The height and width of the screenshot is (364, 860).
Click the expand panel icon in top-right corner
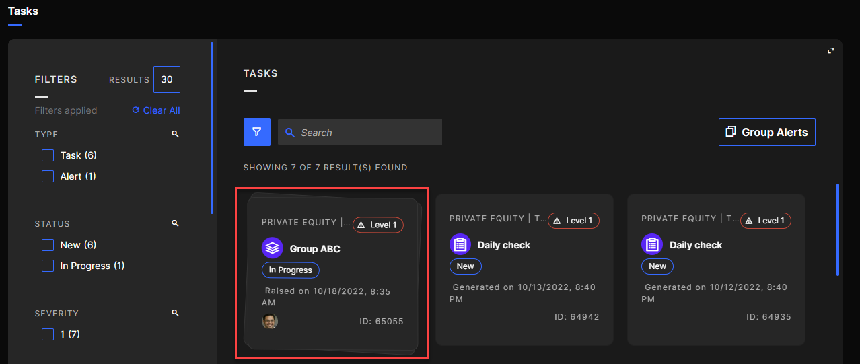[x=830, y=50]
